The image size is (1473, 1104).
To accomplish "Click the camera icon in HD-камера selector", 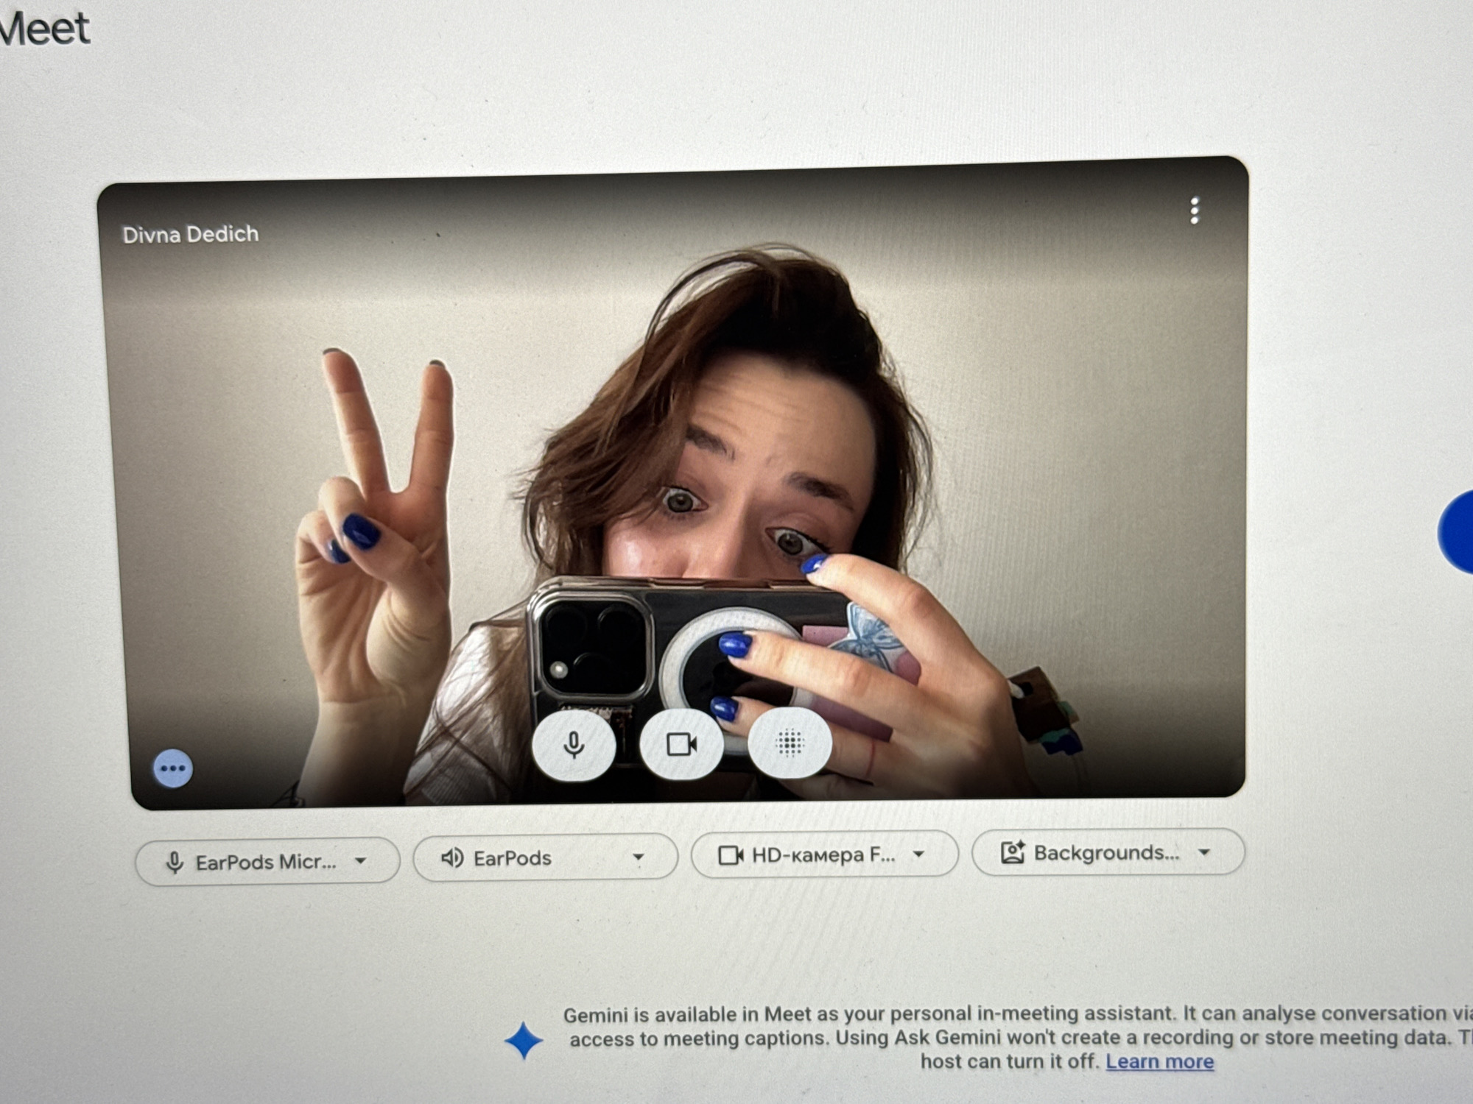I will [730, 855].
